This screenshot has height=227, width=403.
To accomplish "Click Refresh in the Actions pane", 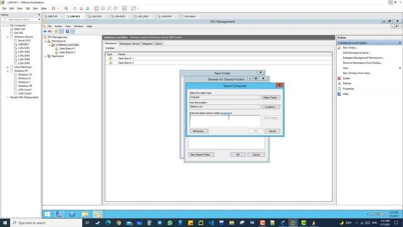I will click(x=347, y=83).
